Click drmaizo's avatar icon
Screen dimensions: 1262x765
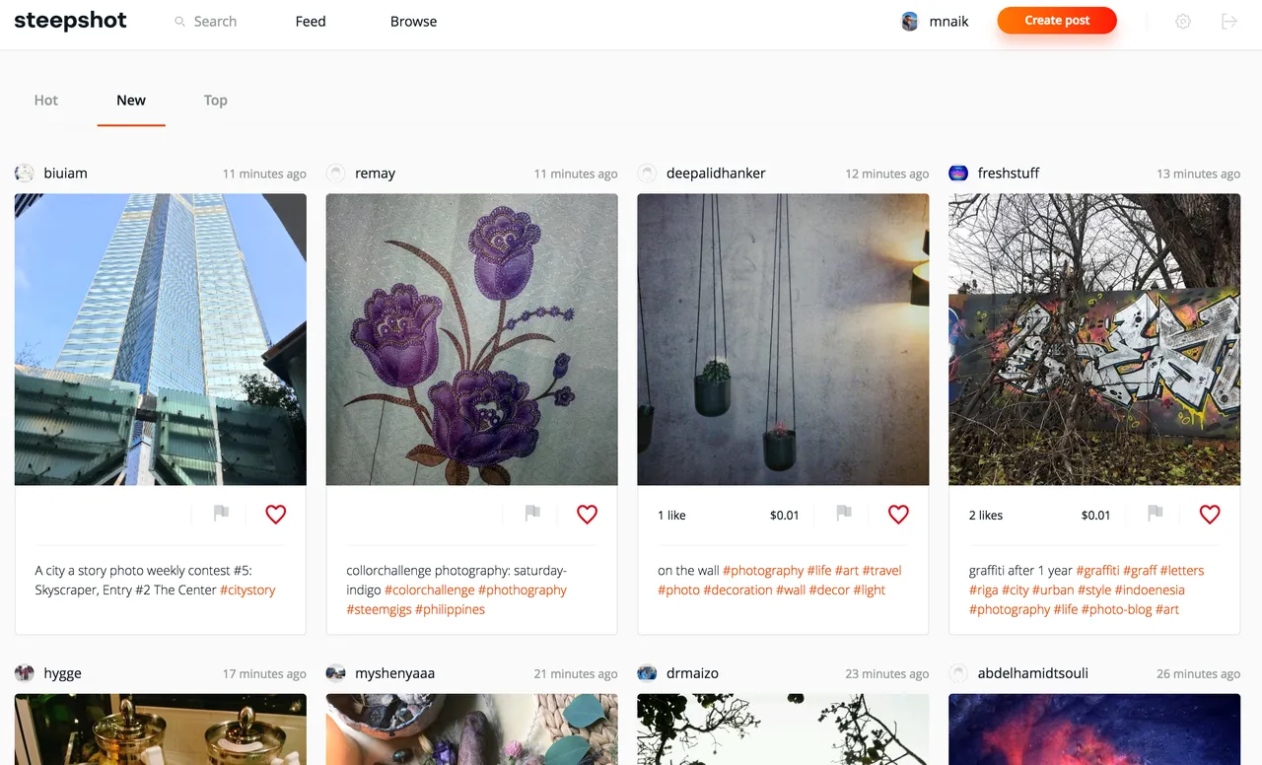click(648, 673)
